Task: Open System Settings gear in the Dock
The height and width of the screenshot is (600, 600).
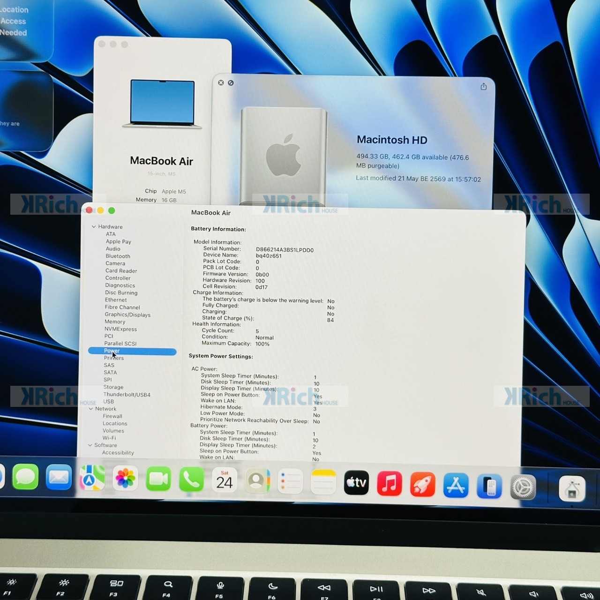Action: 523,487
